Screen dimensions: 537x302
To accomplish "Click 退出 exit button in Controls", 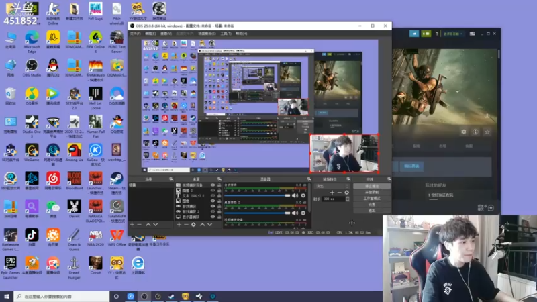I will click(372, 211).
